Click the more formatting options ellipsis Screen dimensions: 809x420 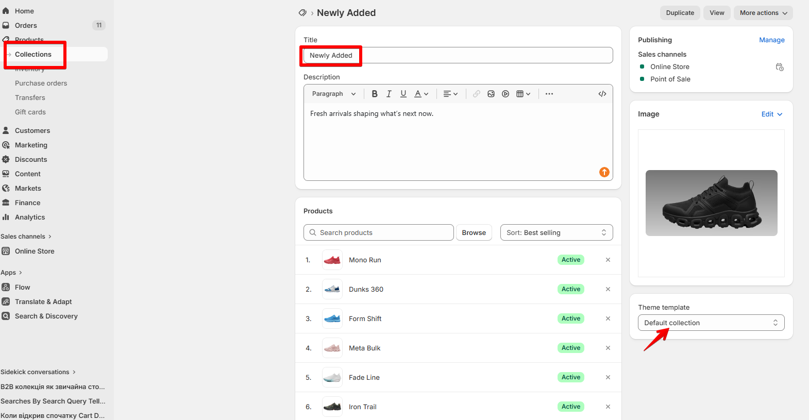click(x=549, y=94)
